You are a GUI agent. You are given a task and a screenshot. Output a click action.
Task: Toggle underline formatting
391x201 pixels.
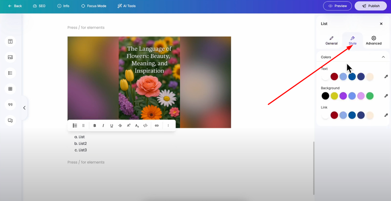[111, 126]
